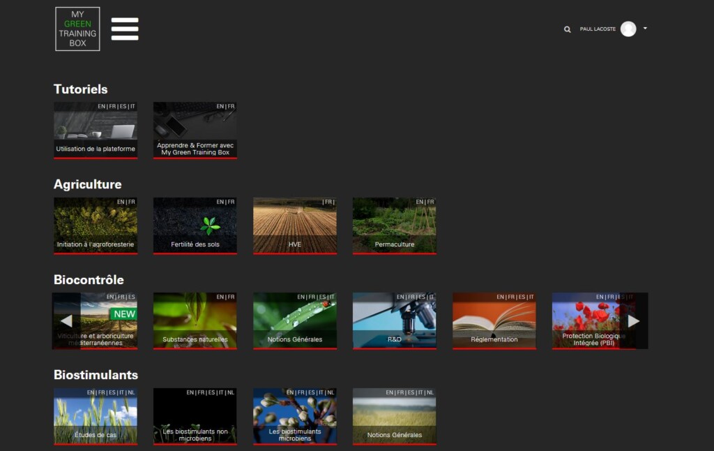Select the R&D course tile
714x451 pixels.
[x=394, y=320]
